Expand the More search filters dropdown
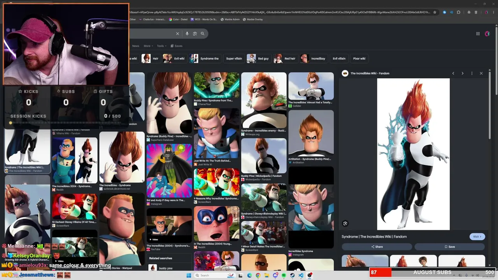The width and height of the screenshot is (498, 280). pyautogui.click(x=148, y=46)
